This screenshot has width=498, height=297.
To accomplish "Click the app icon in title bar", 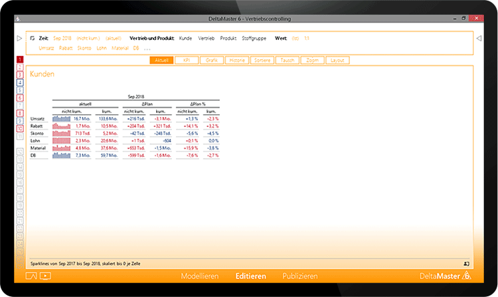I will click(x=18, y=19).
